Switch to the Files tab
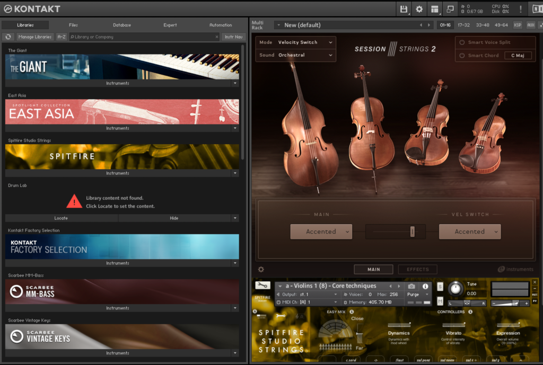The width and height of the screenshot is (543, 365). coord(73,25)
